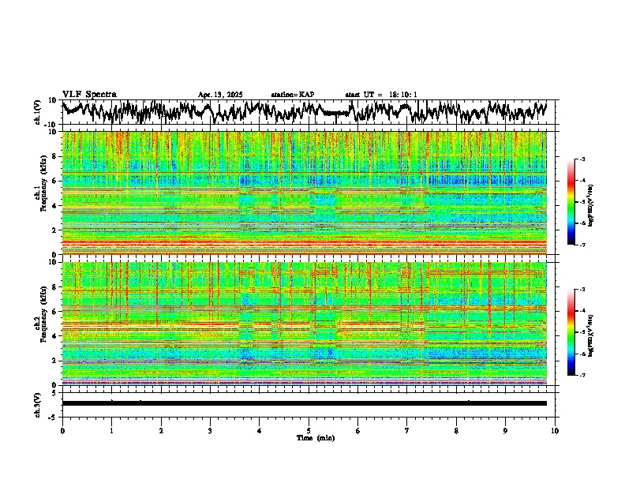Click the time axis tick label "4"
Image resolution: width=625 pixels, height=483 pixels.
click(260, 431)
